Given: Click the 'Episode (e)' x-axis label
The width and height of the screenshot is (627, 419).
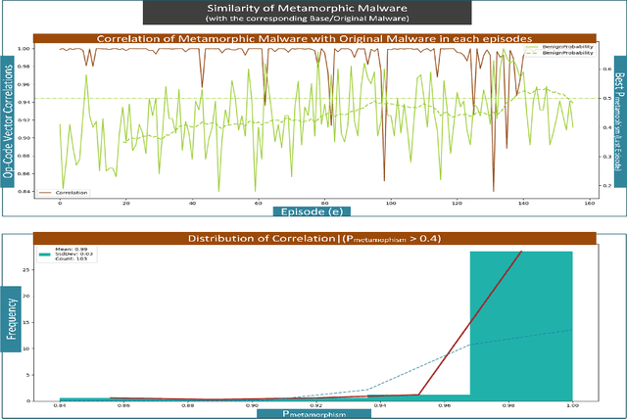Looking at the screenshot, I should click(313, 210).
